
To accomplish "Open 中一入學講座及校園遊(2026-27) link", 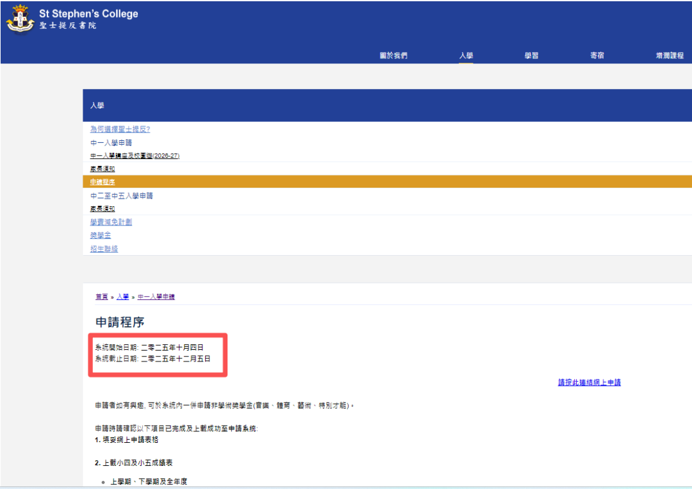I will (135, 156).
